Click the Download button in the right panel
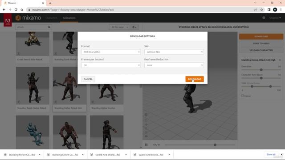This screenshot has width=285, height=160. pos(261,36)
